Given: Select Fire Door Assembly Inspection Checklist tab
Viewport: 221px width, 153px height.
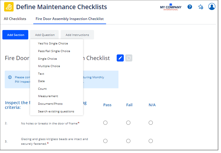Looking at the screenshot, I should 70,19.
